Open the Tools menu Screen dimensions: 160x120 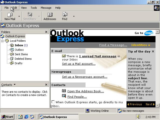tap(34, 8)
